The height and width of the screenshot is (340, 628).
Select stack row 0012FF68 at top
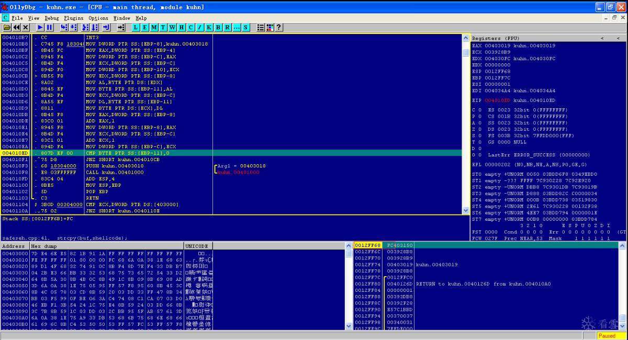pyautogui.click(x=486, y=245)
